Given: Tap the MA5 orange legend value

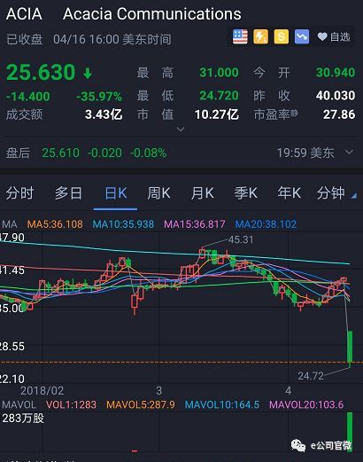Looking at the screenshot, I should [55, 224].
